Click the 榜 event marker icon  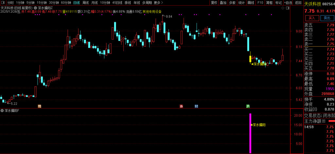click(x=40, y=106)
